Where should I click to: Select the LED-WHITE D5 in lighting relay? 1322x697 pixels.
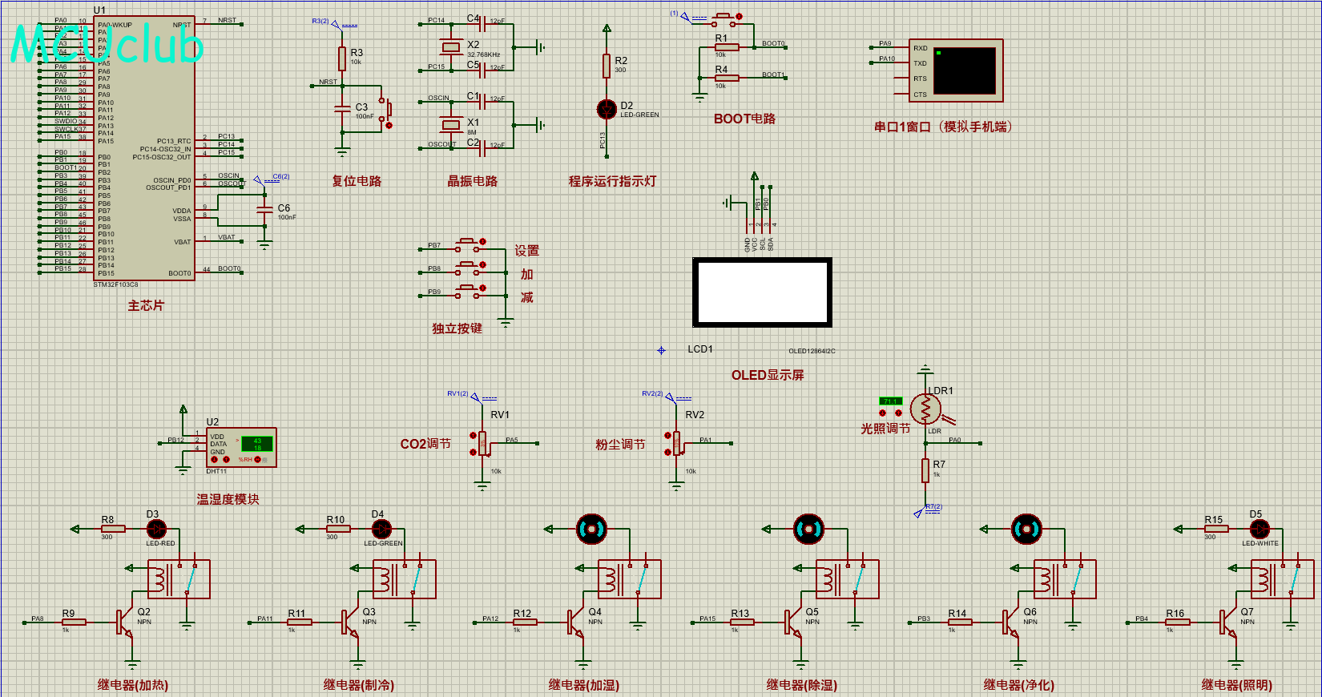[1260, 529]
